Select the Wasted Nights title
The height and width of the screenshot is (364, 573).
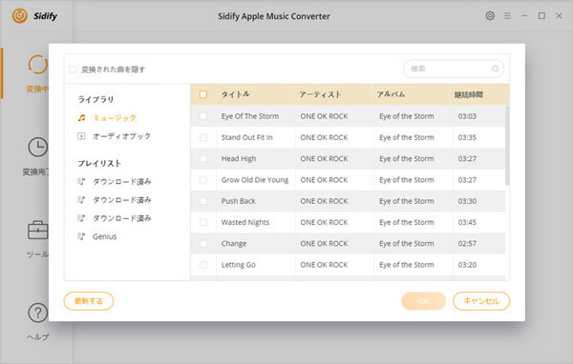coord(245,222)
